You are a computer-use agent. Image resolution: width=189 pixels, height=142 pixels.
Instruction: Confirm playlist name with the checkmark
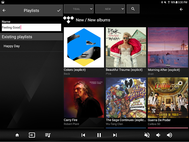[59, 10]
